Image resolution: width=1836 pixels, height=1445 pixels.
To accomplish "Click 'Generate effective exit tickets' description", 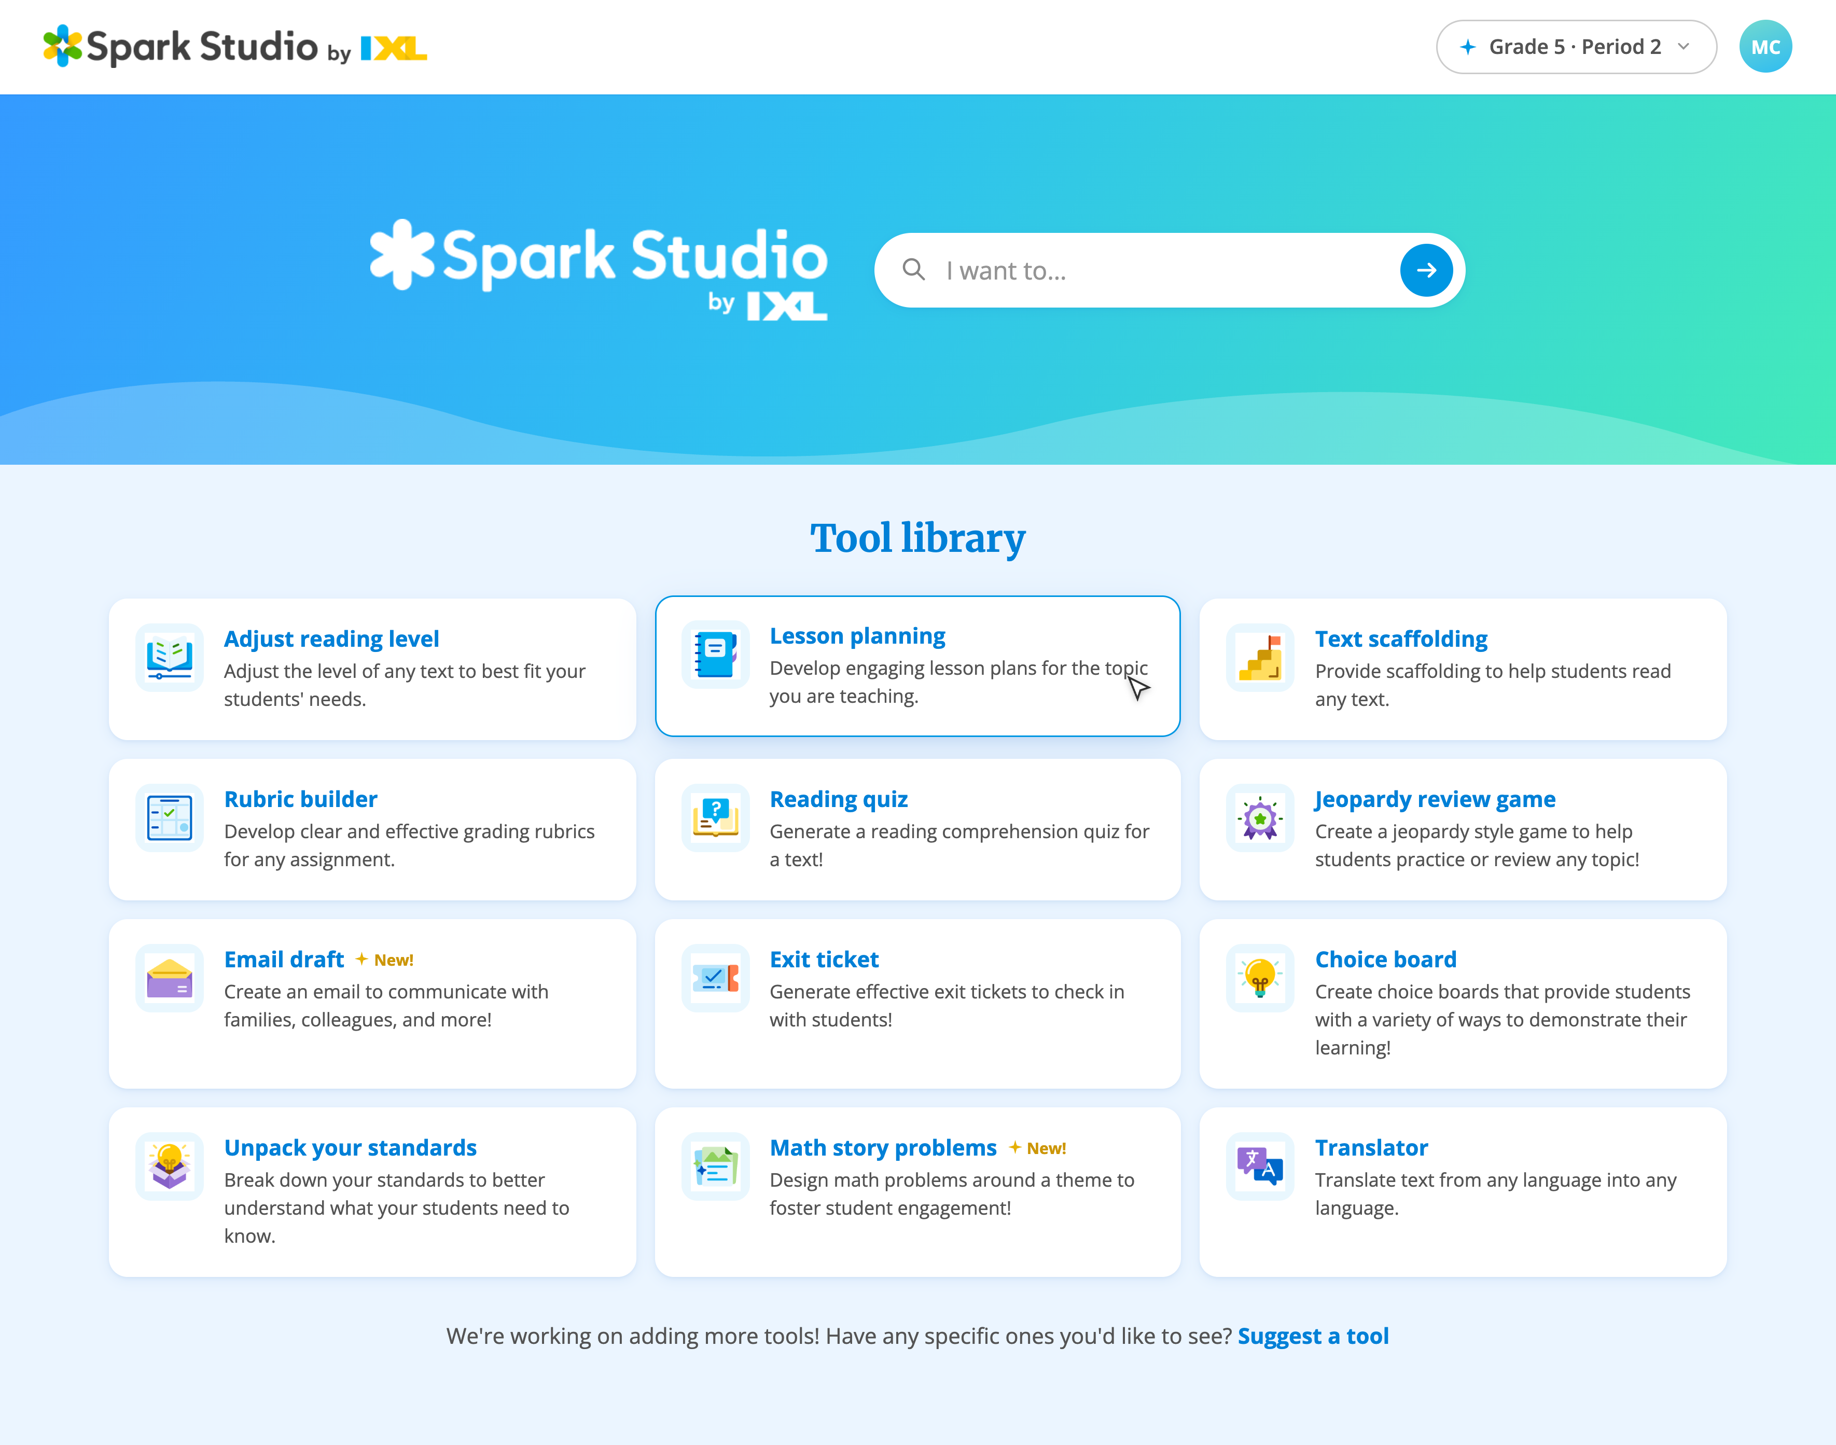I will [x=947, y=1005].
